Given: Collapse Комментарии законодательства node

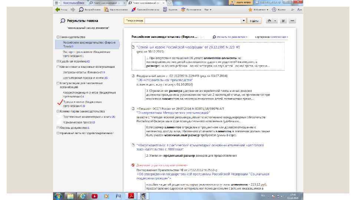Looking at the screenshot, I should pos(58,111).
